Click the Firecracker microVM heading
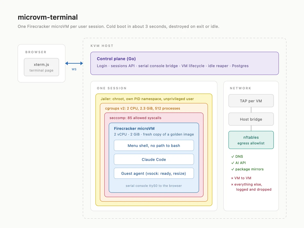The height and width of the screenshot is (228, 304). (x=134, y=128)
